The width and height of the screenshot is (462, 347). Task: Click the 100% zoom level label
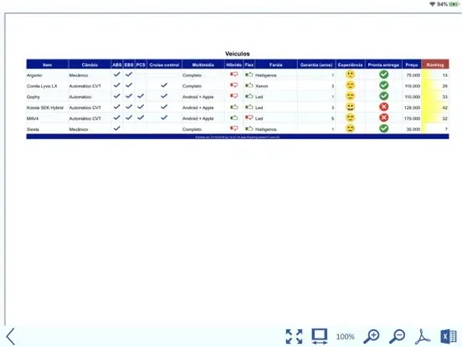(346, 337)
